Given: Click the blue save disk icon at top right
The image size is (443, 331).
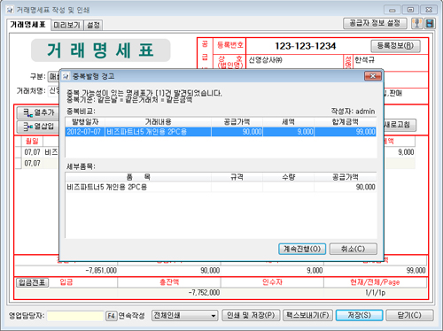Looking at the screenshot, I should pos(430,23).
